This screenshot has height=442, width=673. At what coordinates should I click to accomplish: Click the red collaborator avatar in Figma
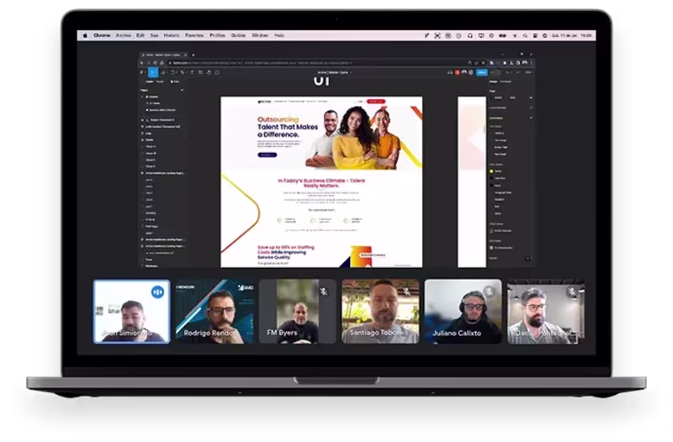(x=457, y=72)
